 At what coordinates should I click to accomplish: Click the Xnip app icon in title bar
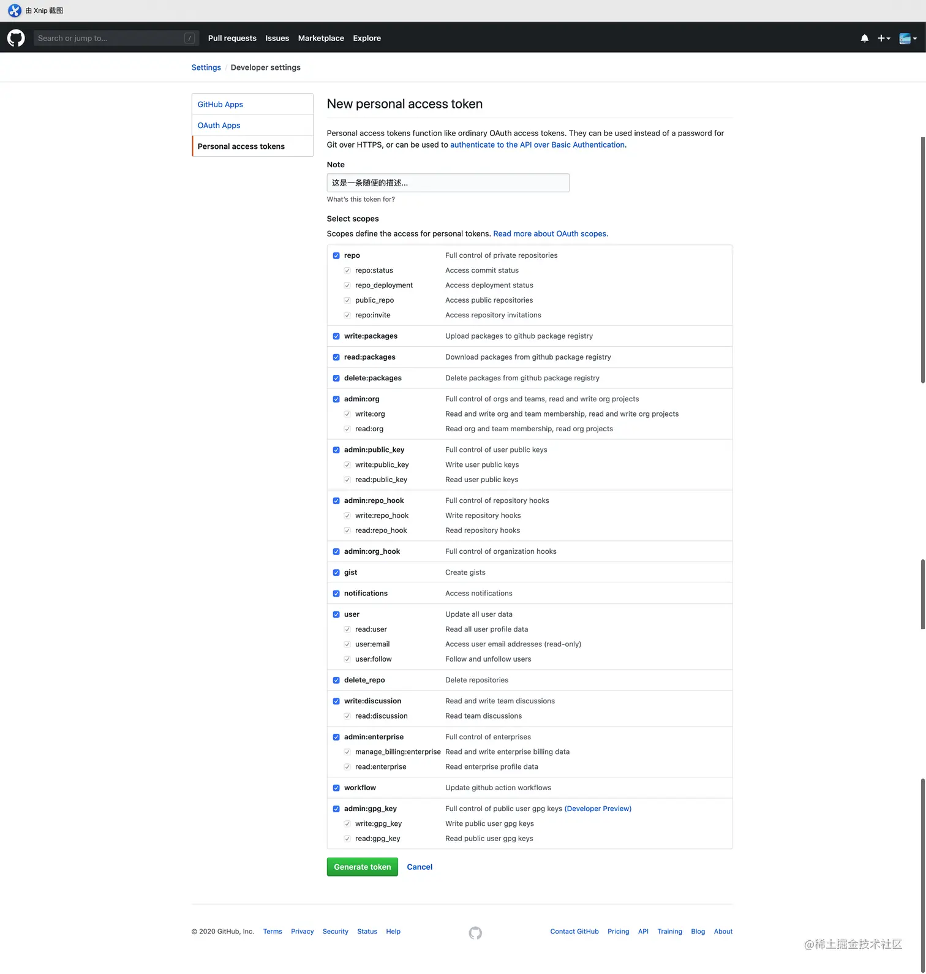coord(15,10)
